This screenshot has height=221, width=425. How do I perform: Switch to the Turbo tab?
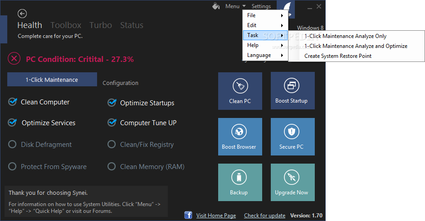[x=101, y=25]
